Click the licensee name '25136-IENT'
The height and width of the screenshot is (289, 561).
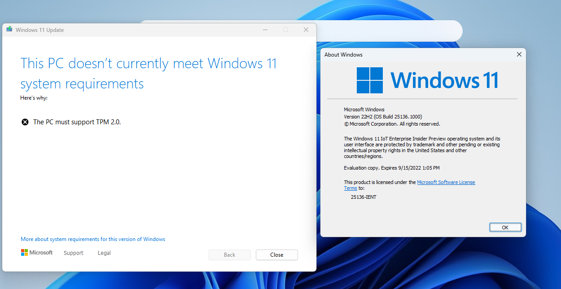[x=364, y=197]
